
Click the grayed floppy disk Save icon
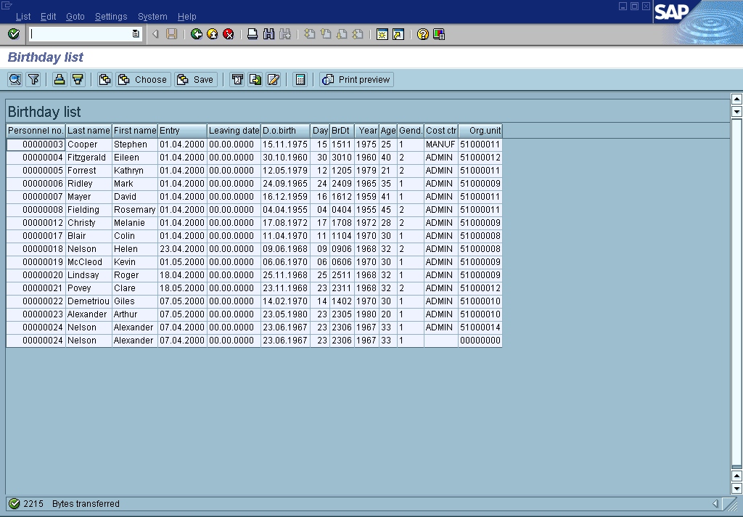pos(171,34)
